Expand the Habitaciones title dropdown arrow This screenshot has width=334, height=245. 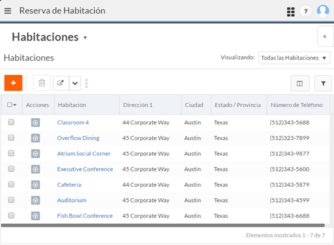(x=85, y=38)
